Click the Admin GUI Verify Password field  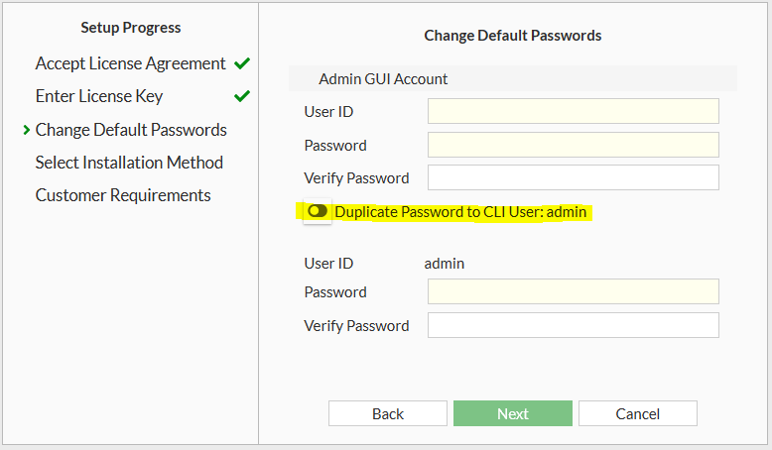[573, 177]
